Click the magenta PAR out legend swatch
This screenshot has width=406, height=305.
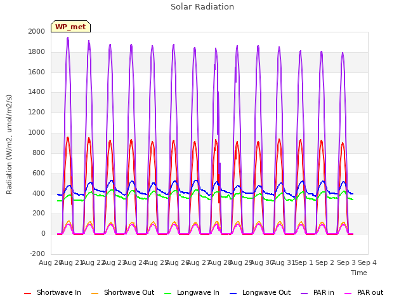[348, 294]
